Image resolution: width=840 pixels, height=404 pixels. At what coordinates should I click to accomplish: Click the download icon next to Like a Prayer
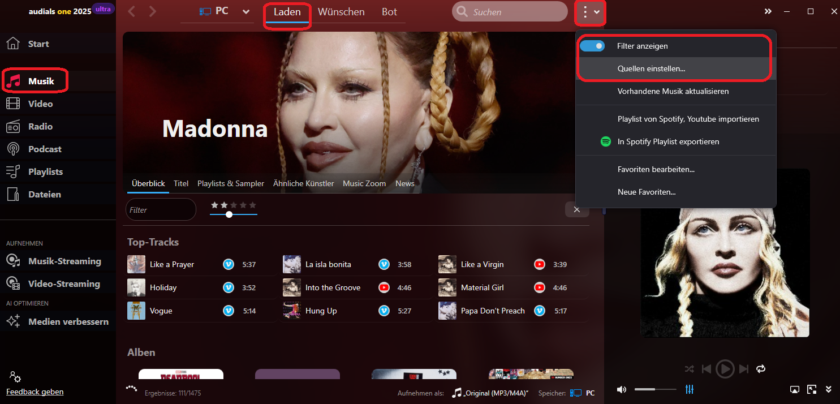[x=229, y=264]
